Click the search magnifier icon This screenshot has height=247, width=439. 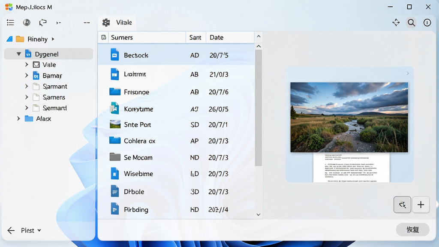pos(411,22)
